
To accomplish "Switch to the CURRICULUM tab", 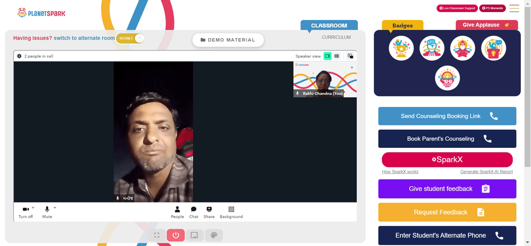I will coord(336,37).
